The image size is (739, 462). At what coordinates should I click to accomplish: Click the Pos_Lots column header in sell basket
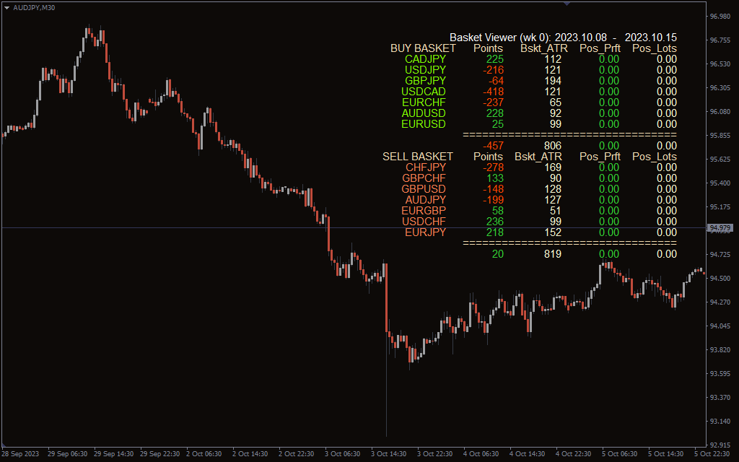[x=654, y=157]
